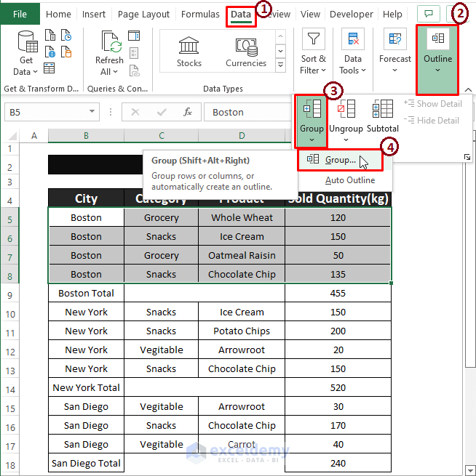Switch to the Formulas tab
This screenshot has width=476, height=476.
point(200,15)
